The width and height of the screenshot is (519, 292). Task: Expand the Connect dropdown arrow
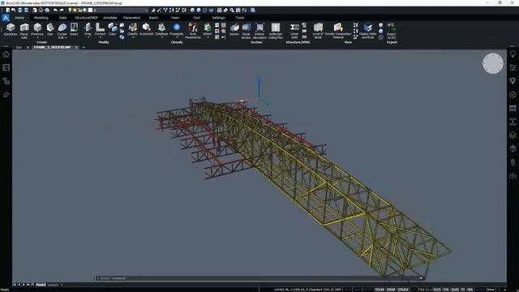(101, 37)
